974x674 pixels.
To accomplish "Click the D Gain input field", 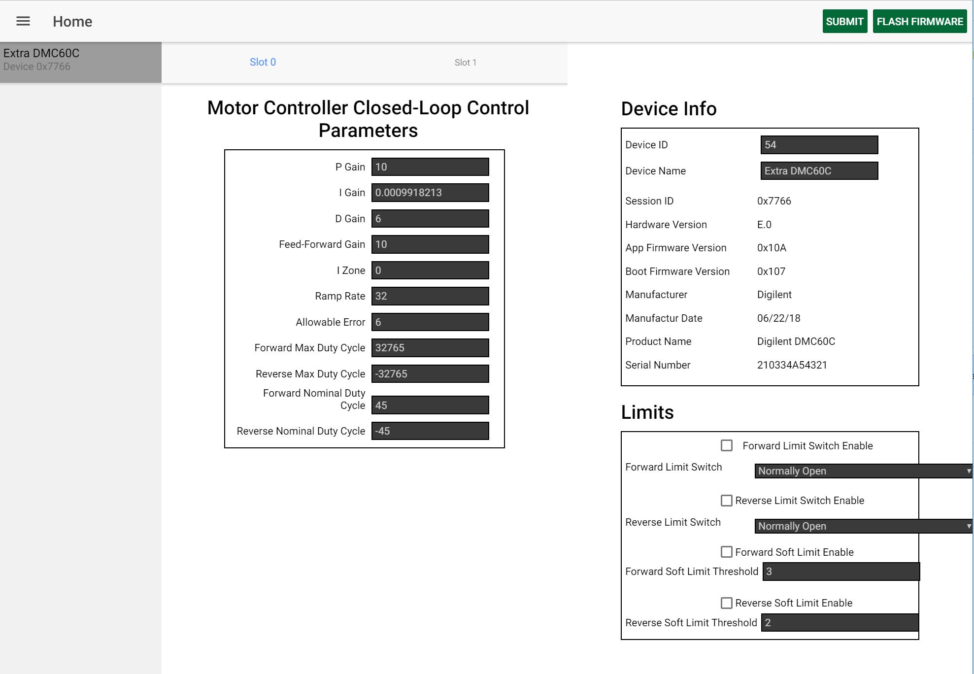I will click(x=430, y=219).
